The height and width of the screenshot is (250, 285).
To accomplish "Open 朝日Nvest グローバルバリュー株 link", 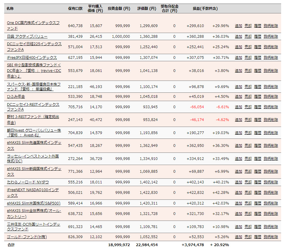I will (x=34, y=133).
